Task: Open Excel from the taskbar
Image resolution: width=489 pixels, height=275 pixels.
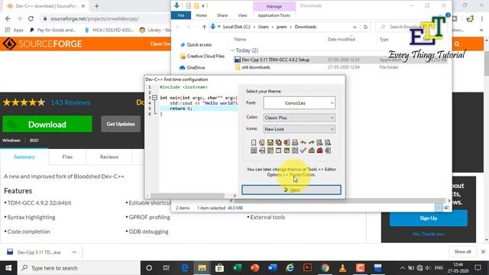Action: (x=238, y=268)
